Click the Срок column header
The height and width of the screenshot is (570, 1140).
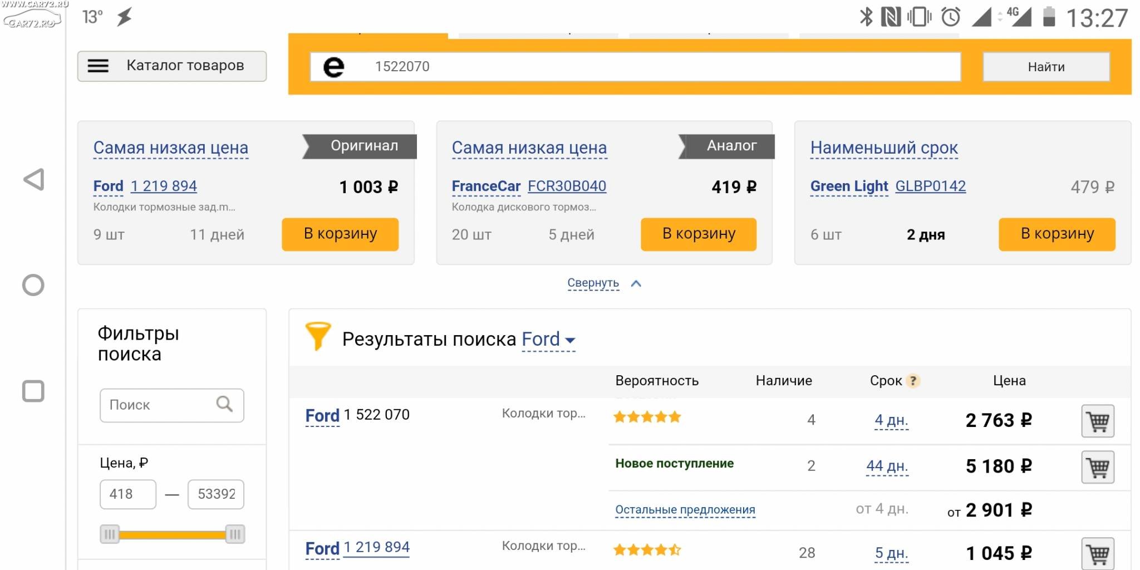(886, 381)
